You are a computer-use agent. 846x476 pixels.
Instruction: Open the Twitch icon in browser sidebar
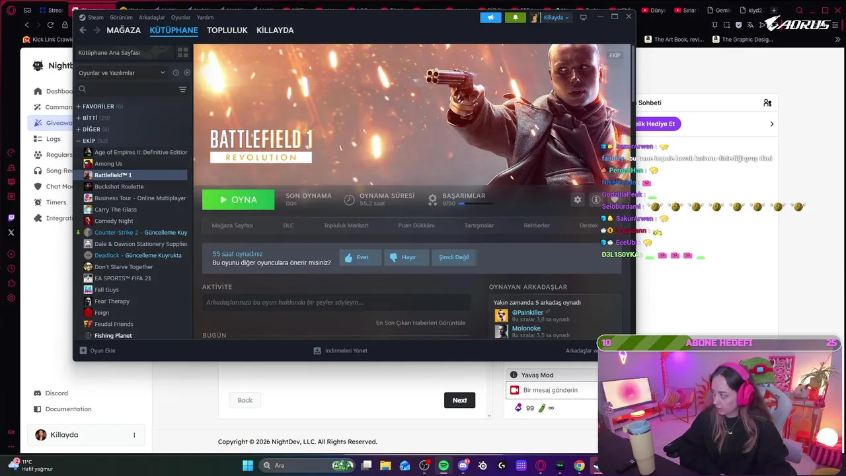pos(11,218)
